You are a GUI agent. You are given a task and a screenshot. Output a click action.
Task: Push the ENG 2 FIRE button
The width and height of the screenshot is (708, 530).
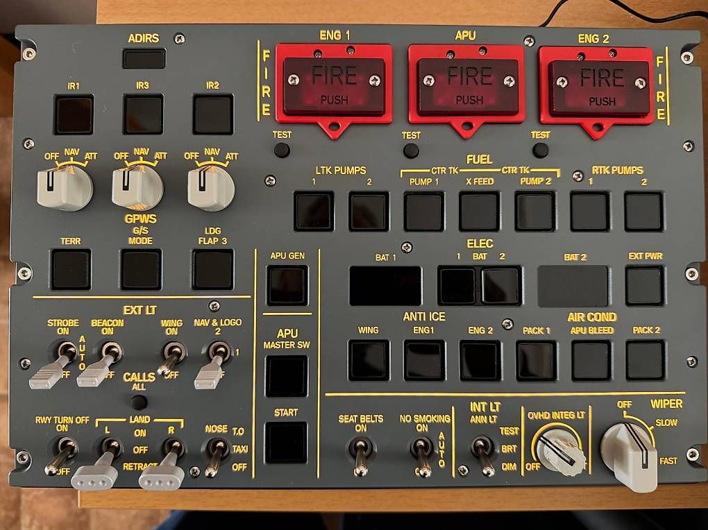click(x=599, y=89)
